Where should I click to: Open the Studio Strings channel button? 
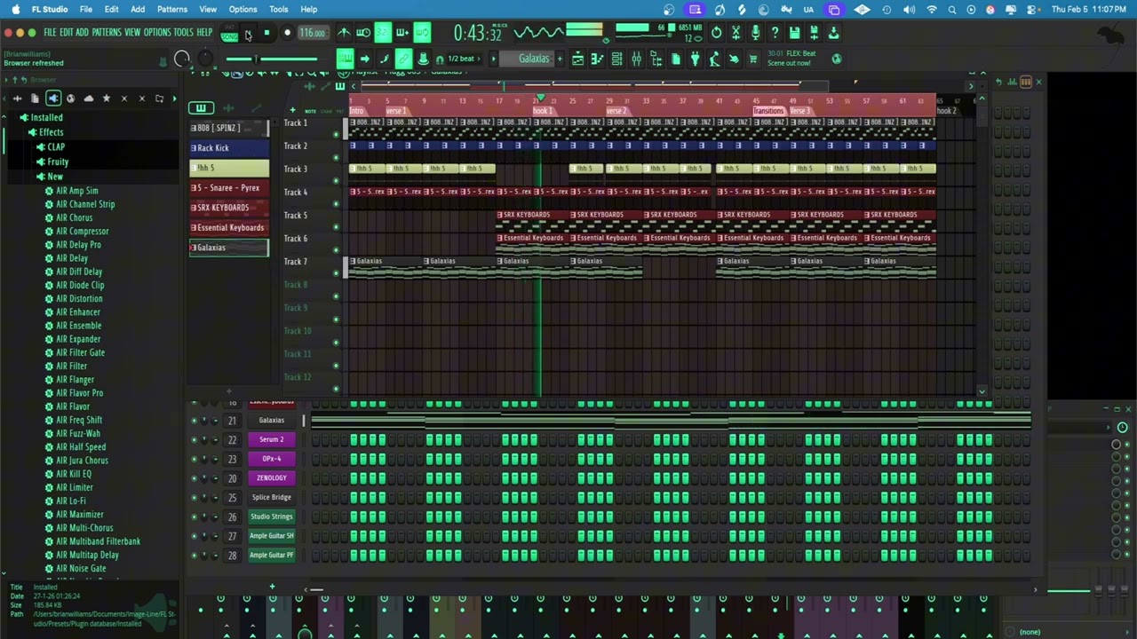[272, 517]
